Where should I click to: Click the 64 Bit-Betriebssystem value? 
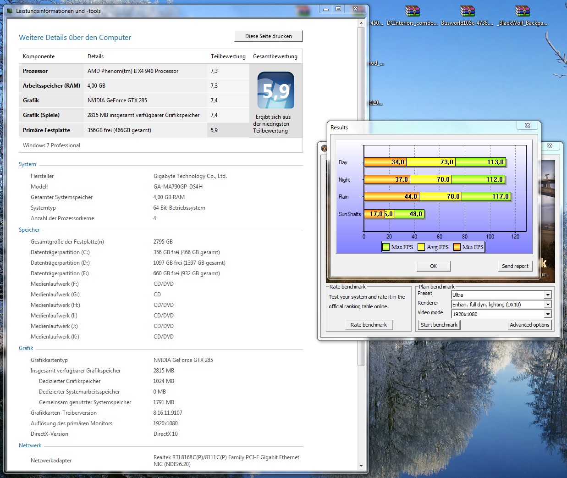coord(179,208)
